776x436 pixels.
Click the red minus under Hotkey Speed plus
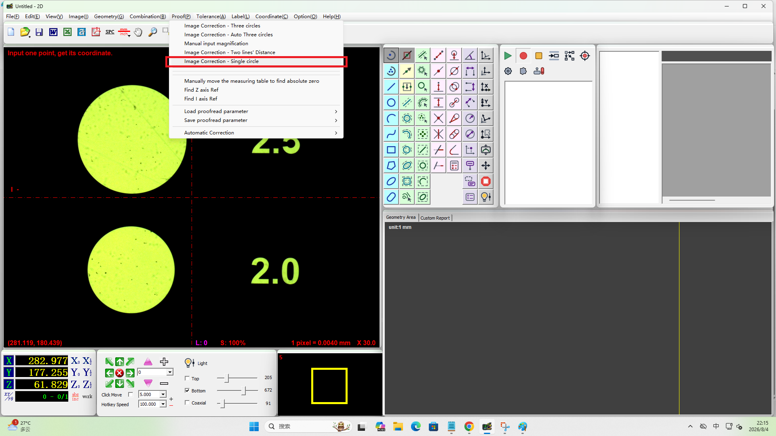171,405
